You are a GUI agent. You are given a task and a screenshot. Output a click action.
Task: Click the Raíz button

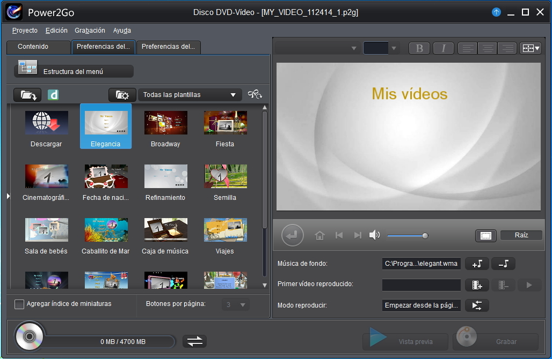click(521, 235)
